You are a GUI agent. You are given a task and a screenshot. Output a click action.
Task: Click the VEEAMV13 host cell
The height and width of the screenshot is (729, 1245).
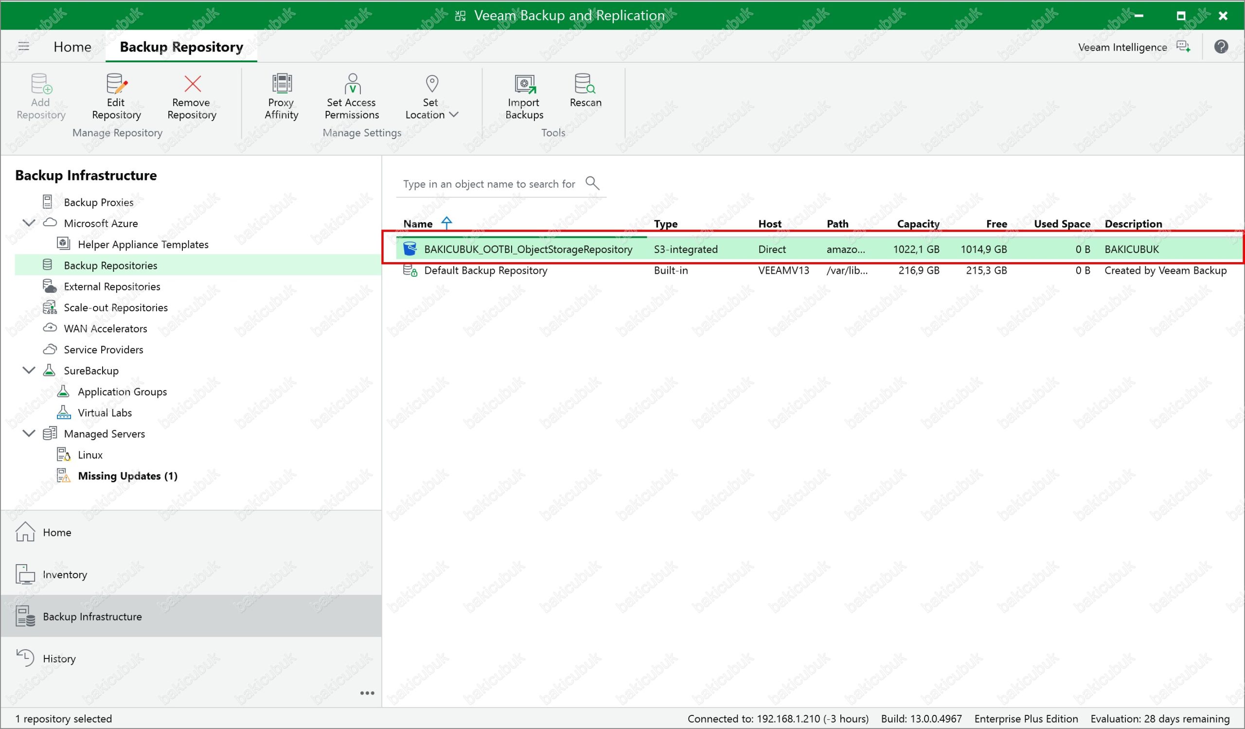click(x=783, y=270)
